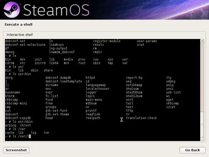Click the terminal scrollbar thumb

point(202,125)
